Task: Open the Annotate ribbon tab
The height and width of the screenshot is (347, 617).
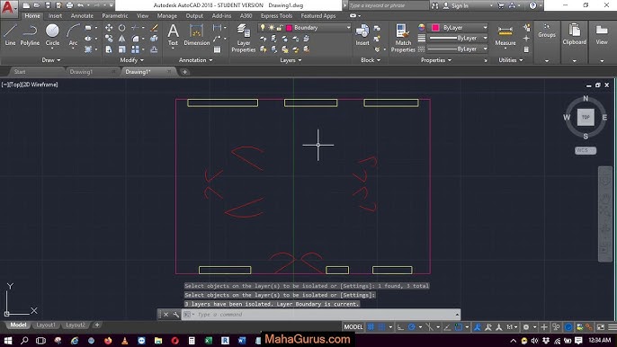Action: click(x=82, y=16)
